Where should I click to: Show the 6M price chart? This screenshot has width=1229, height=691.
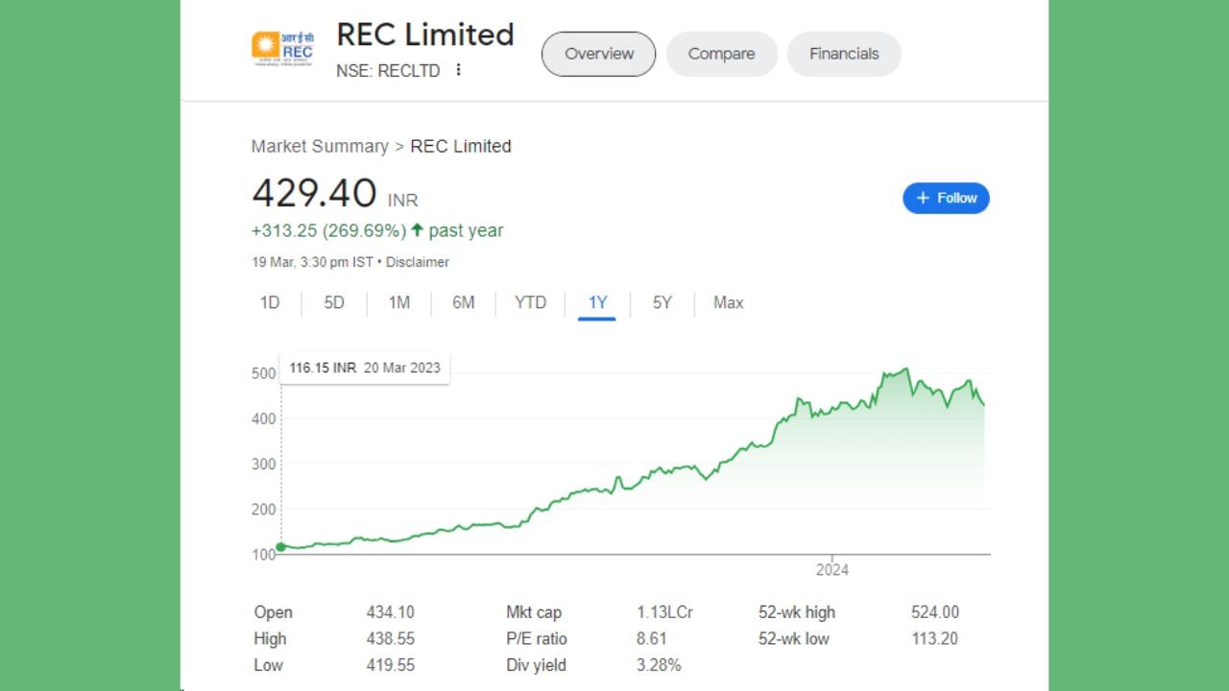pyautogui.click(x=464, y=302)
